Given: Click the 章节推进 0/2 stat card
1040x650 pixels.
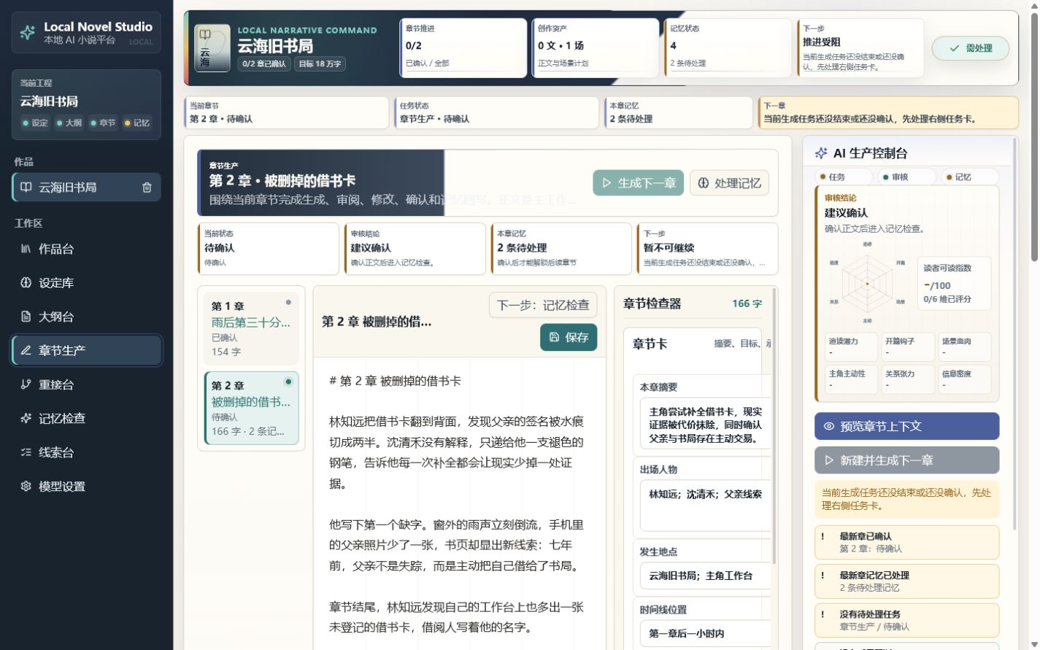Looking at the screenshot, I should coord(463,48).
